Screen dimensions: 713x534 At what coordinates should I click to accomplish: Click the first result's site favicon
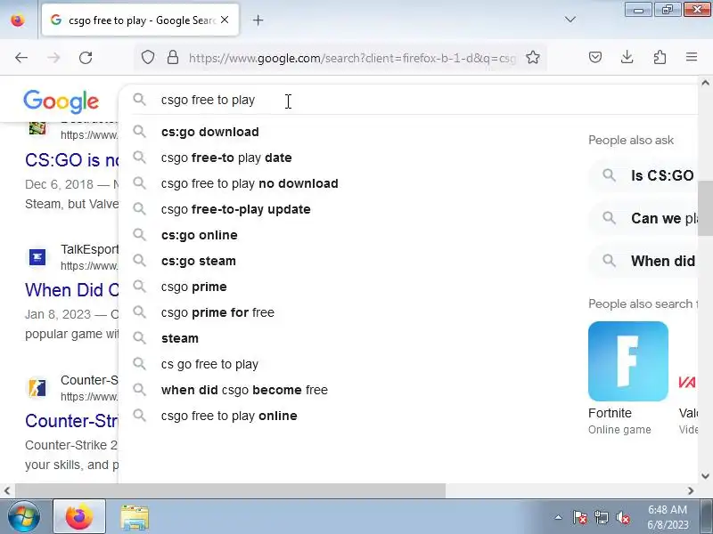coord(37,128)
